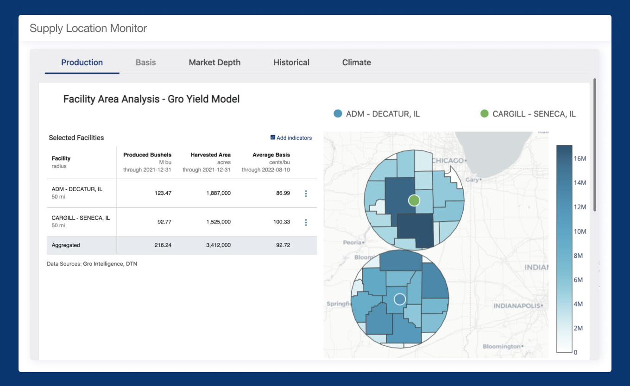This screenshot has height=386, width=630.
Task: Open the Market Depth tab
Action: point(214,62)
